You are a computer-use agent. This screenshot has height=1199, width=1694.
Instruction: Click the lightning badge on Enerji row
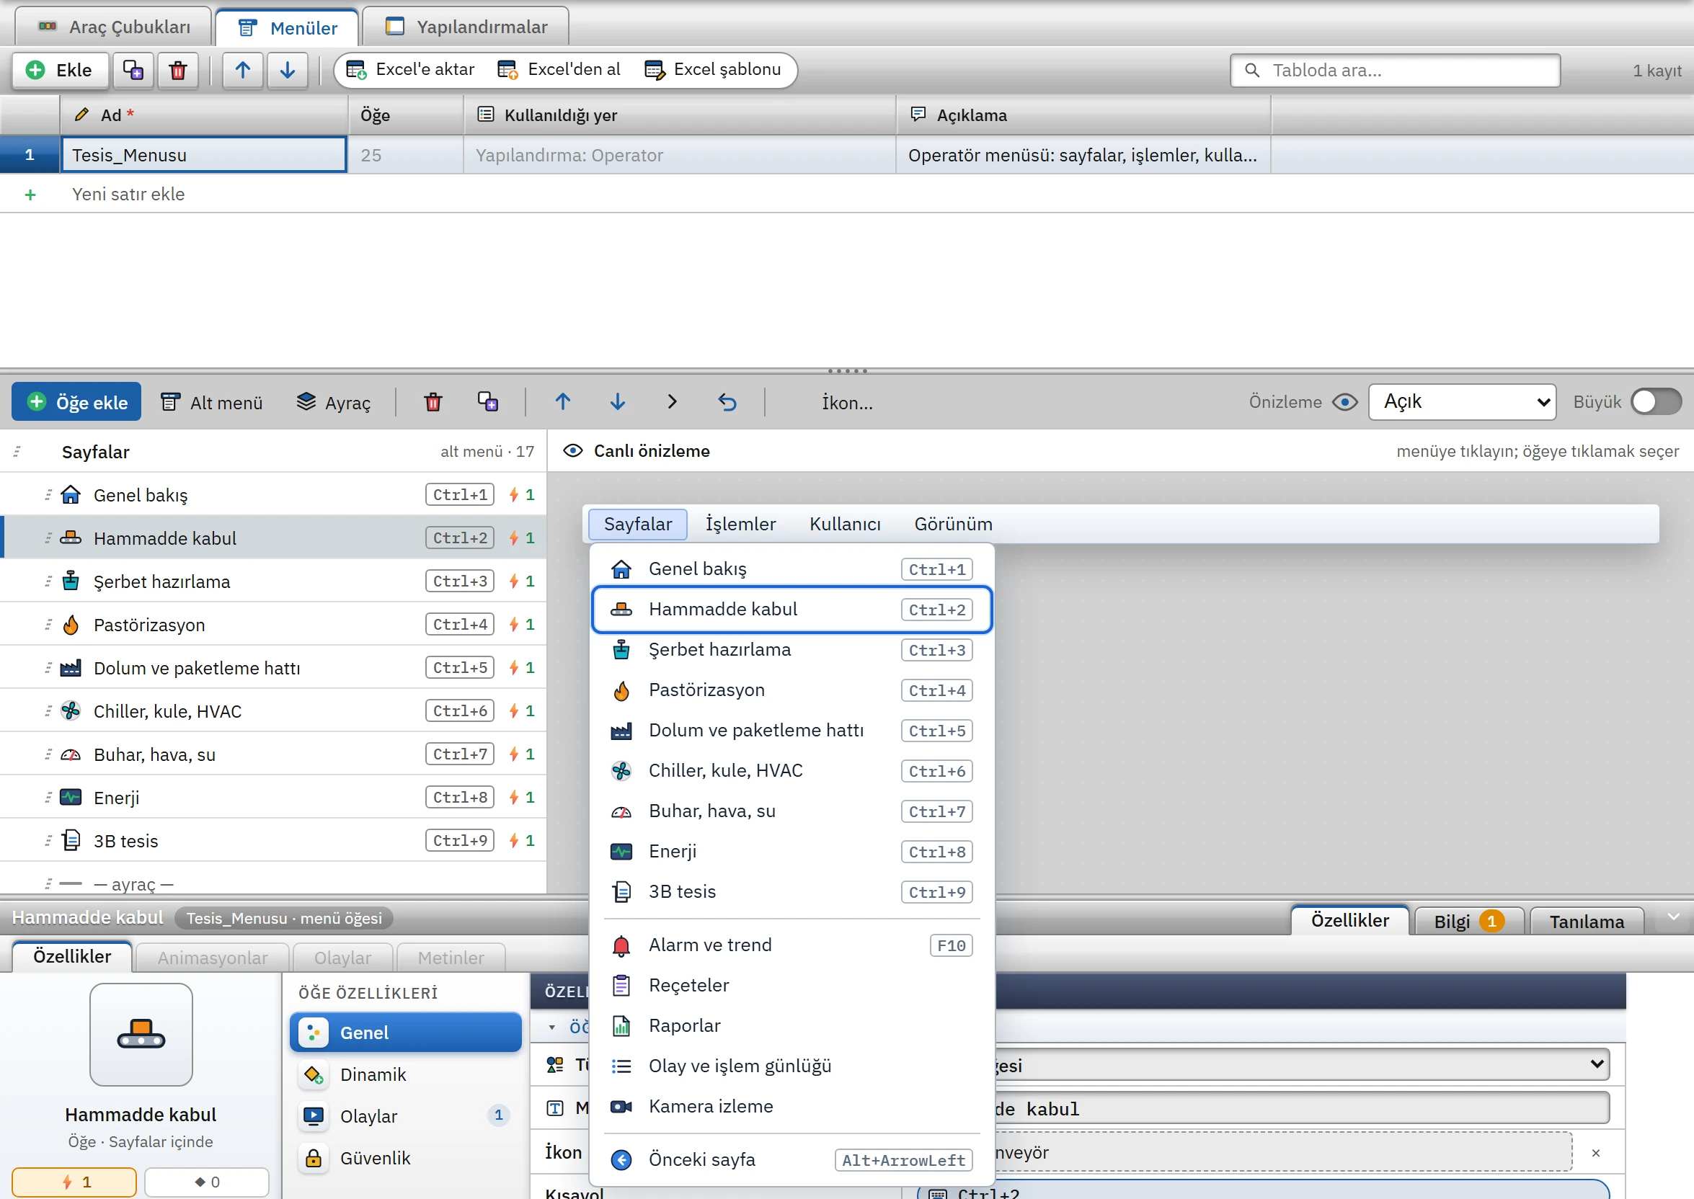point(521,798)
